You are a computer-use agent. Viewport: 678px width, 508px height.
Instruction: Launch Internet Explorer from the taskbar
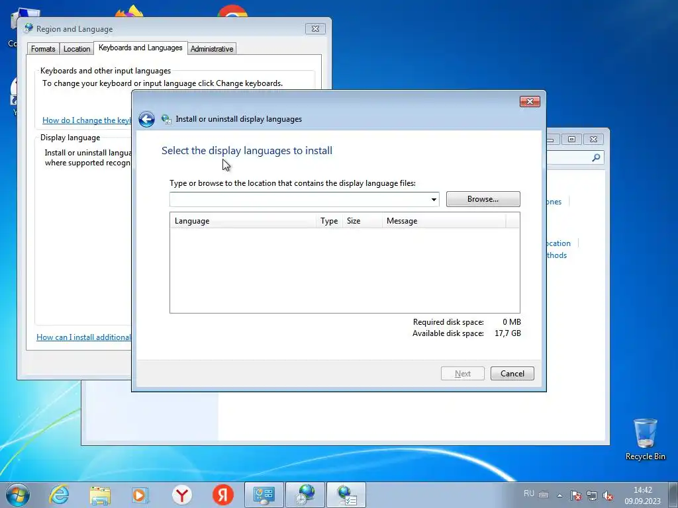coord(59,495)
